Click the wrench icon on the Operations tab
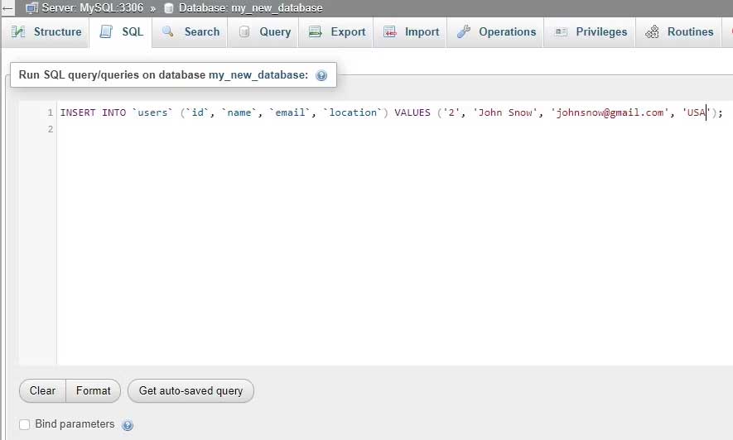The width and height of the screenshot is (733, 440). (x=463, y=31)
